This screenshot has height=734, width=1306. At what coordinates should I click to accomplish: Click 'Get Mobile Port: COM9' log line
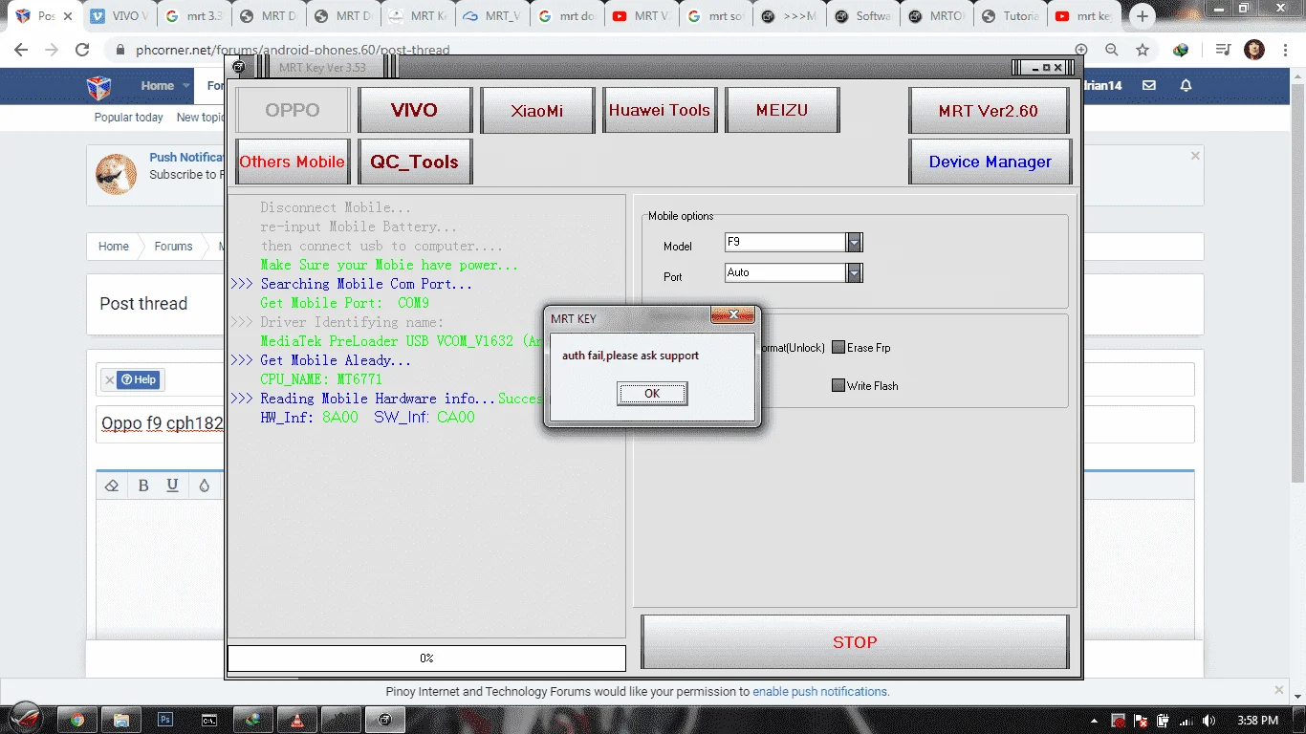click(344, 303)
